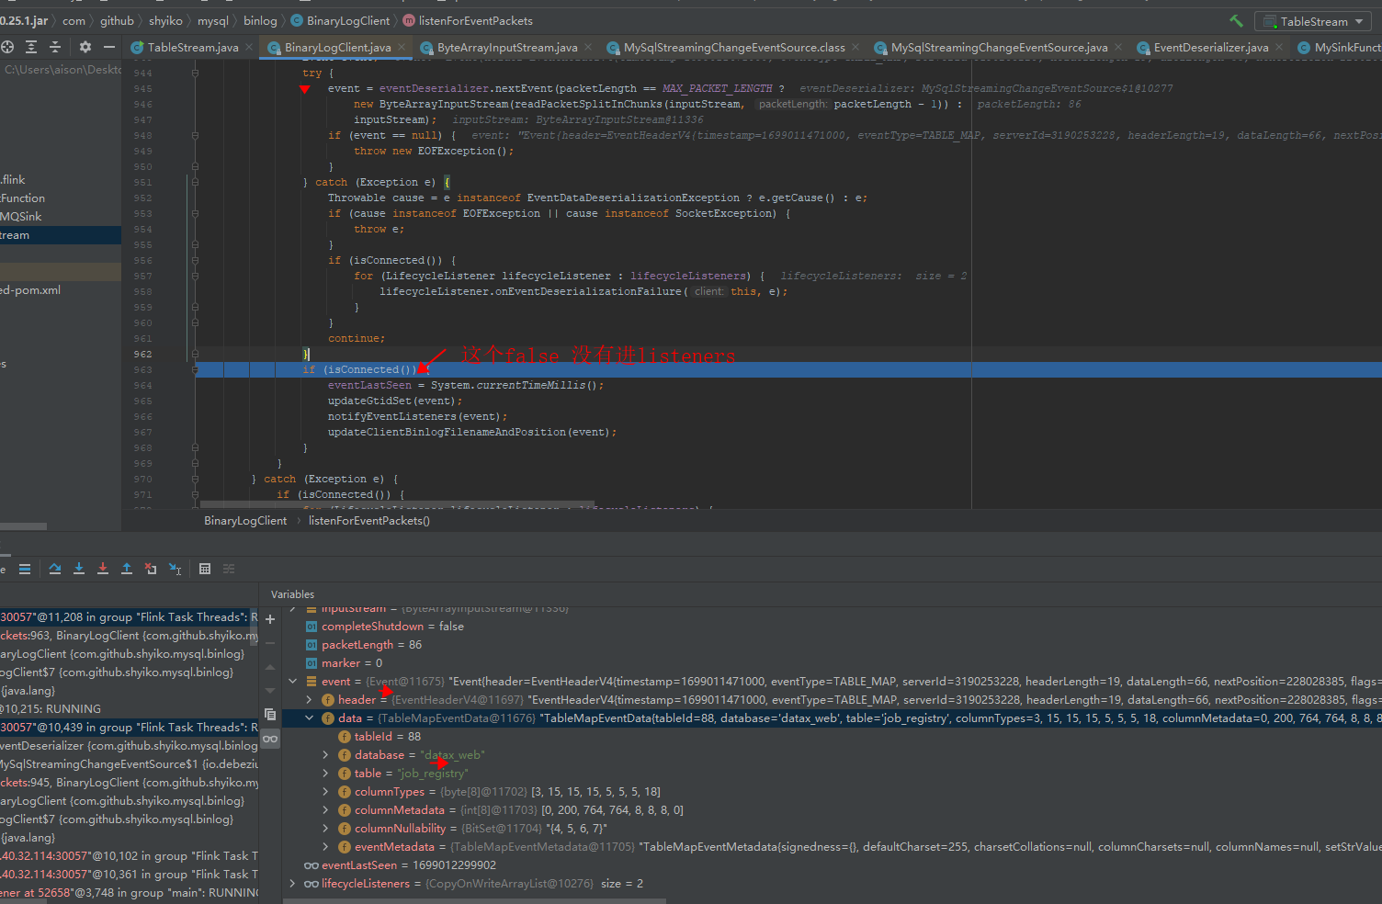Image resolution: width=1382 pixels, height=904 pixels.
Task: Click the fold marker on line 951 catch block
Action: [x=195, y=182]
